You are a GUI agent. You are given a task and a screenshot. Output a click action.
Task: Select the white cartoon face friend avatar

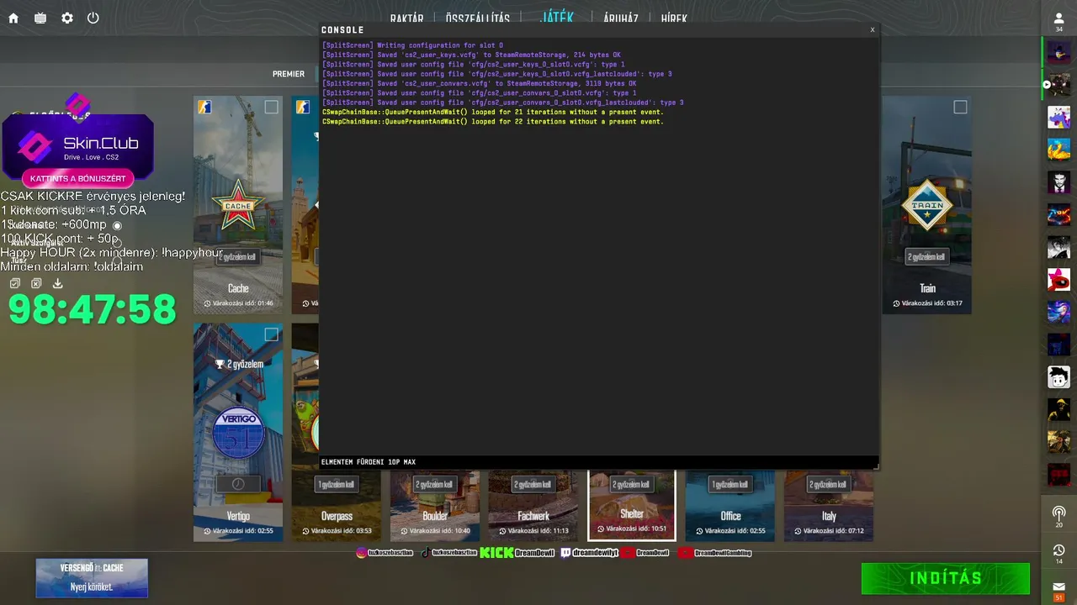pos(1058,377)
